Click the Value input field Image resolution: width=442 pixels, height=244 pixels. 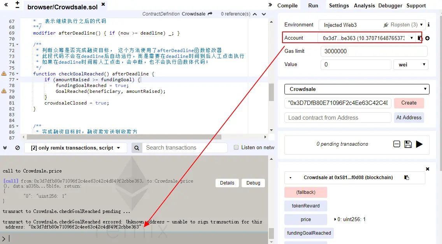click(x=356, y=64)
